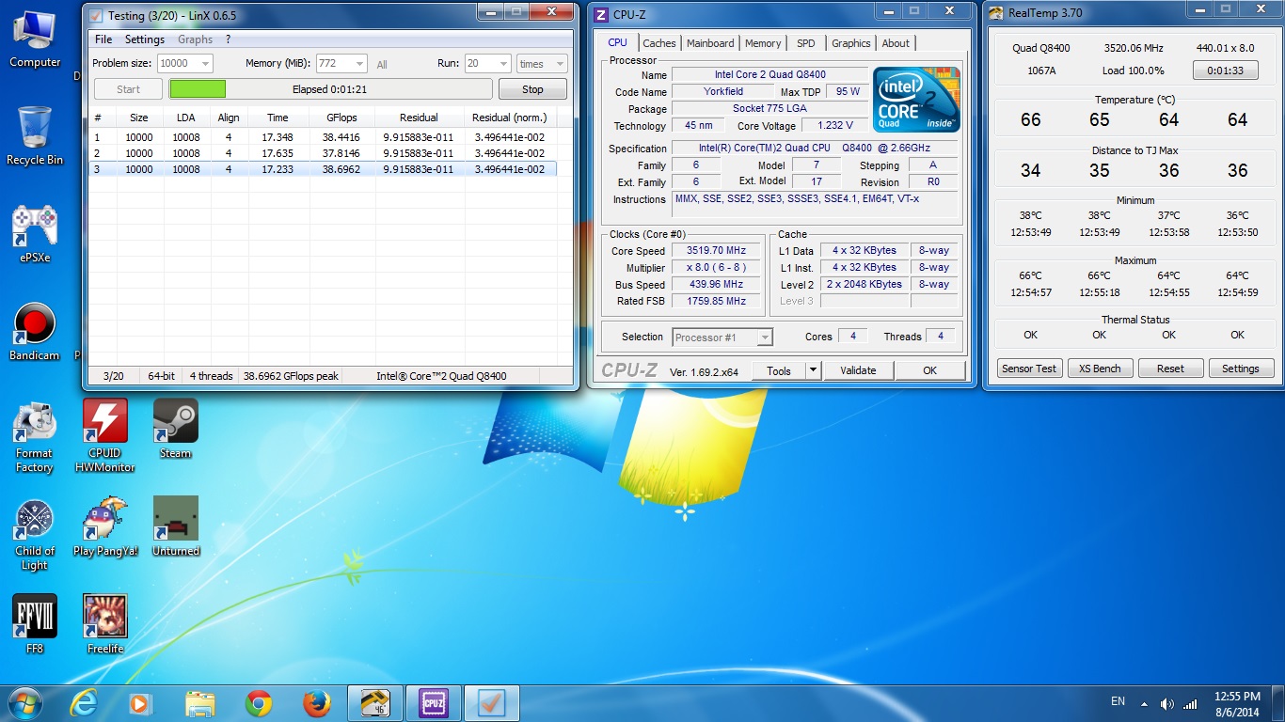Open the CPUID HWMonitor desktop icon

point(104,422)
